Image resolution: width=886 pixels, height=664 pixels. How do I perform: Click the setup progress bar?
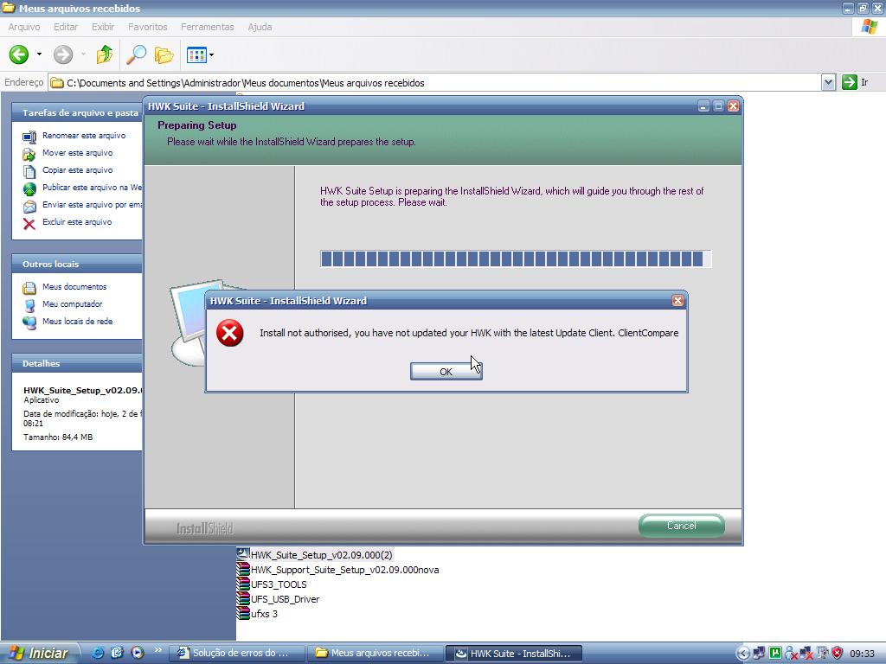tap(516, 259)
